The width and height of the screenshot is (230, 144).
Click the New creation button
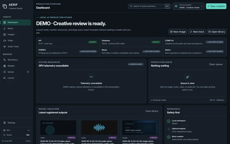click(216, 6)
